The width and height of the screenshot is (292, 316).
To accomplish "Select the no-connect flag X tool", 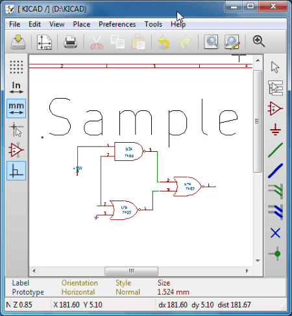I will [275, 233].
